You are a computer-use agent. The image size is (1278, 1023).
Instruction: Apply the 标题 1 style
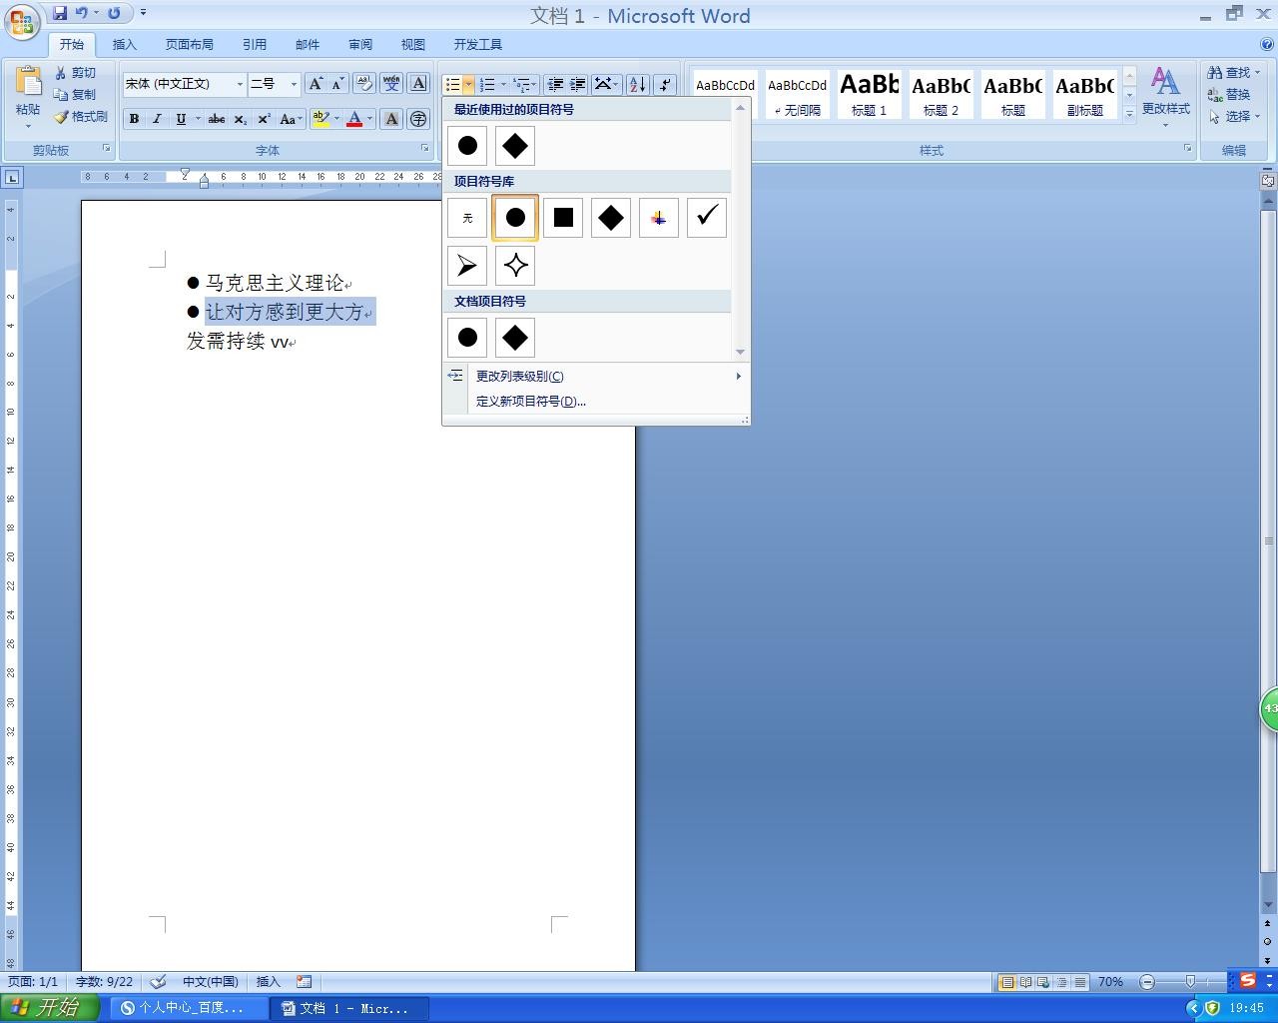(869, 95)
